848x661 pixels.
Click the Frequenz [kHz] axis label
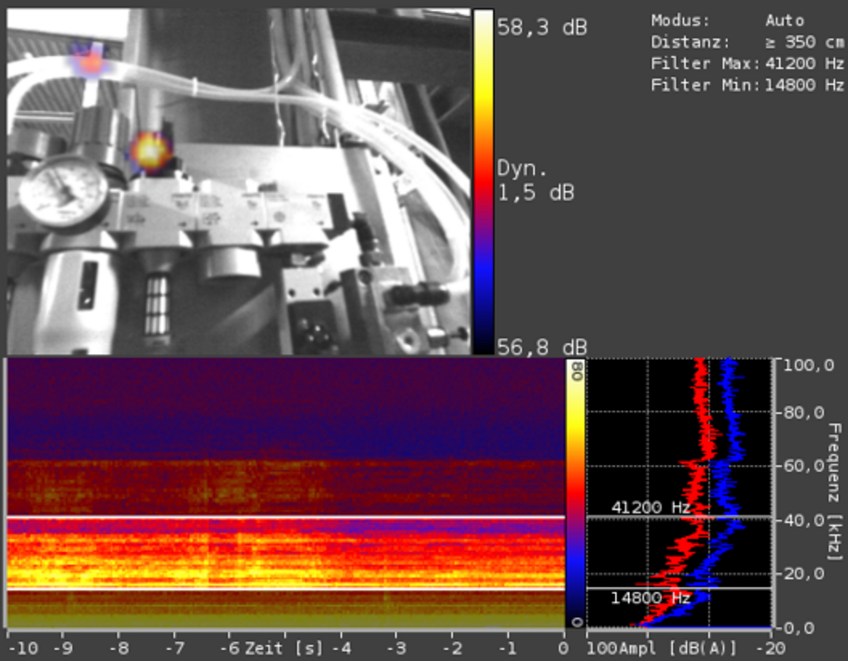[x=835, y=492]
